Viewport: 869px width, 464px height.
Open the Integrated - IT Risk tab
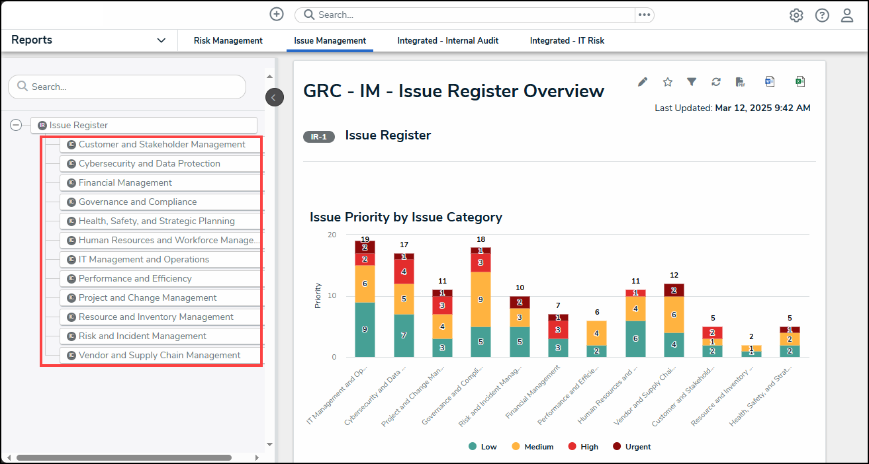[567, 41]
